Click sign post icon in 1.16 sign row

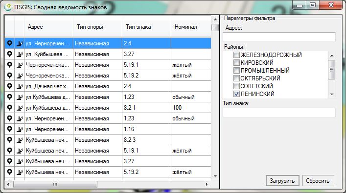[x=20, y=129]
